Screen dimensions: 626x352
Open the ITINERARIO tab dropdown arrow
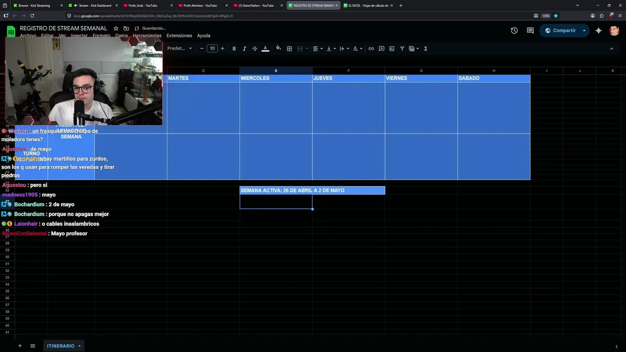79,346
